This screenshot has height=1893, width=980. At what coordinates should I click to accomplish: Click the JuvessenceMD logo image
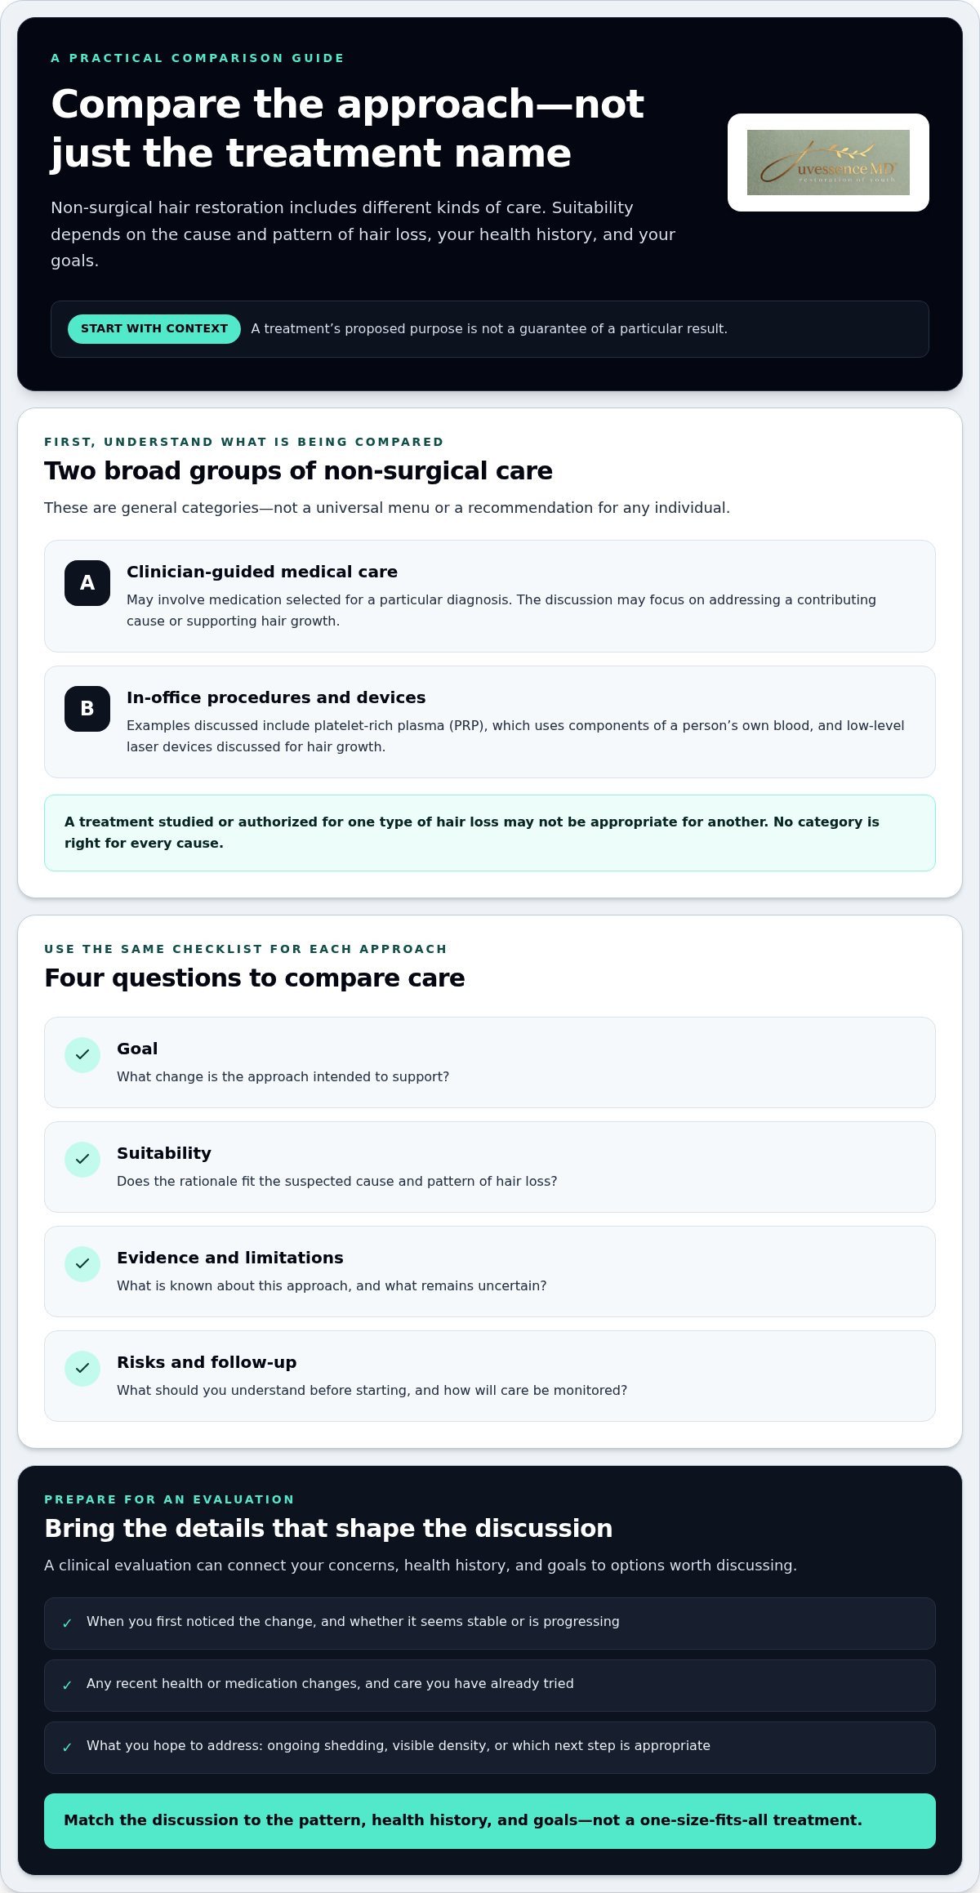pos(828,163)
